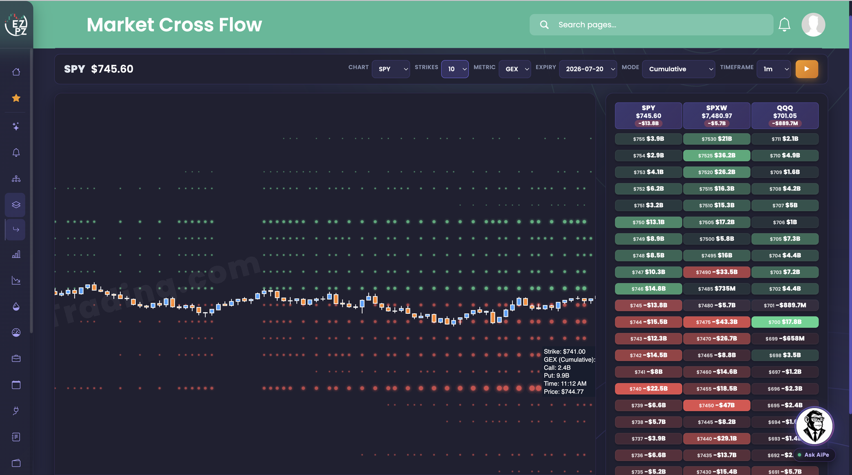Open the briefcase portfolio sidebar icon
Screen dimensions: 852x475
pyautogui.click(x=16, y=359)
